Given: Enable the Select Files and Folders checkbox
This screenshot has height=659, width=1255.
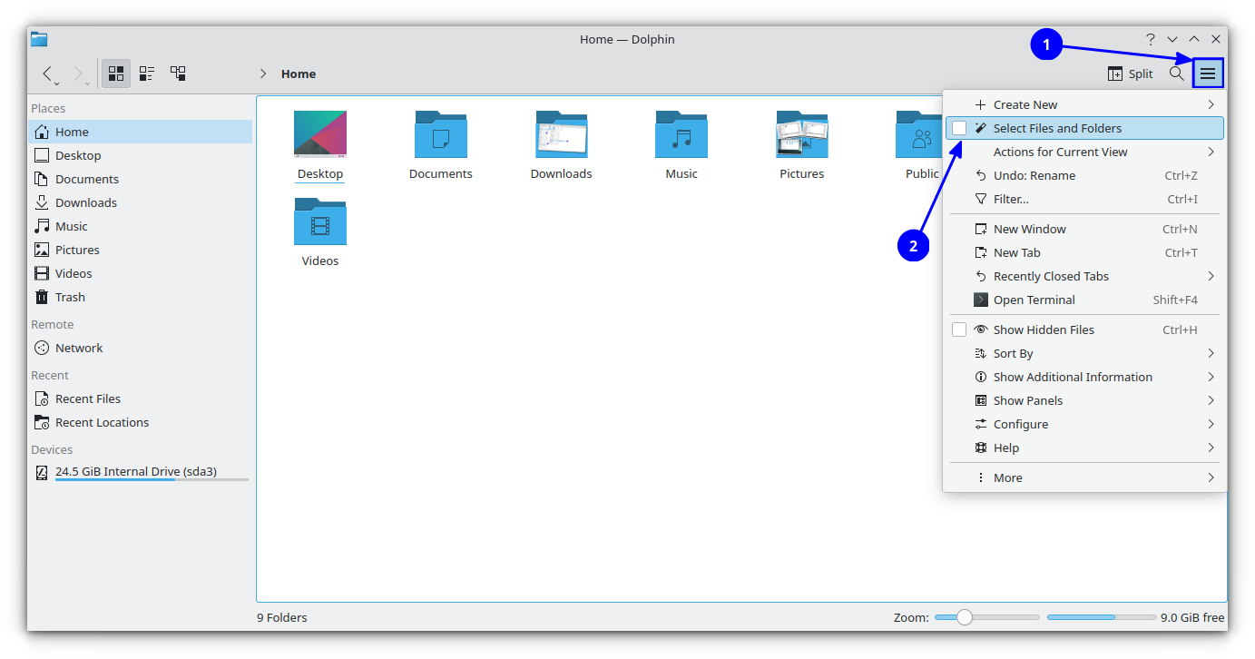Looking at the screenshot, I should pos(959,128).
